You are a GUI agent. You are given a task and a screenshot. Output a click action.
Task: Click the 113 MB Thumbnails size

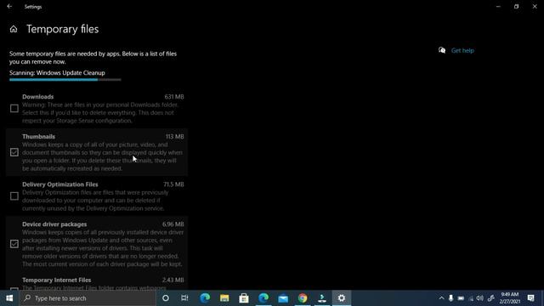tap(174, 137)
